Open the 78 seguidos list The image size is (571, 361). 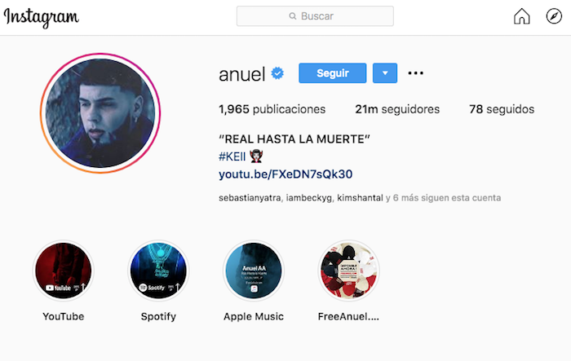point(502,109)
